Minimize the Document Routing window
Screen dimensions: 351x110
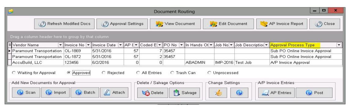(315, 10)
